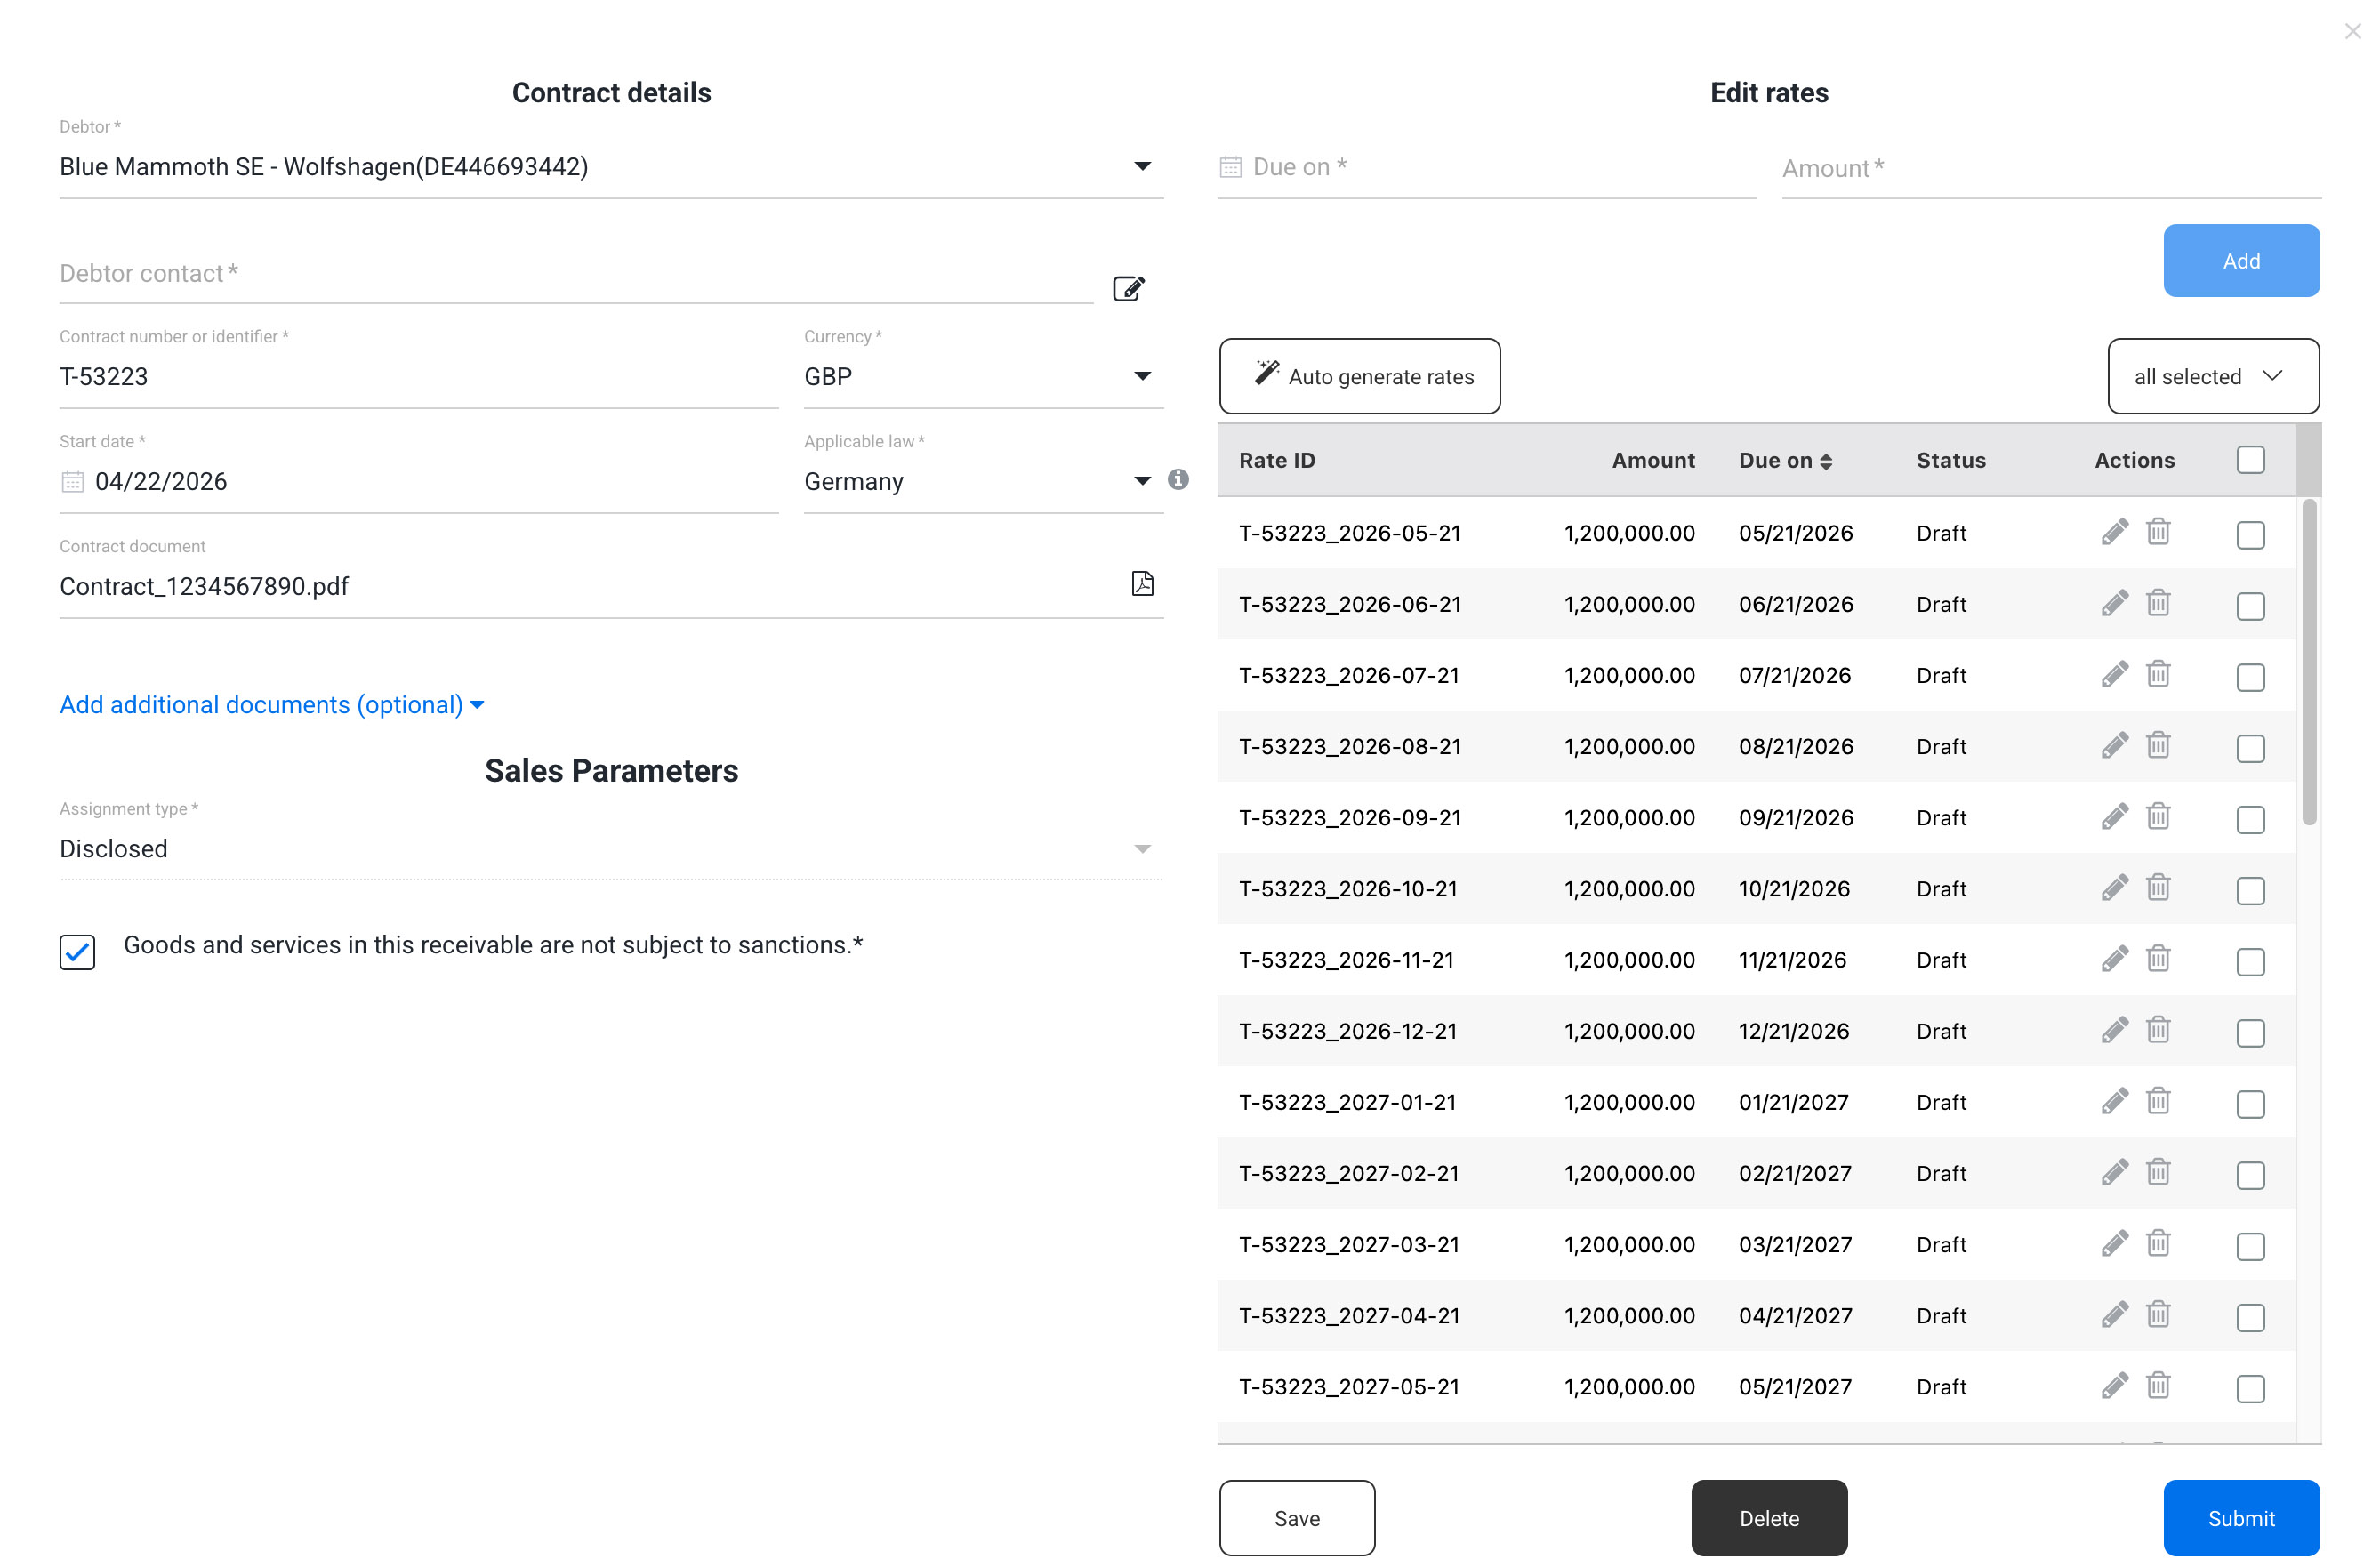Edit rate T-53223_2027-02-21 with pencil icon
Screen dimensions: 2380x1567
[2114, 1173]
